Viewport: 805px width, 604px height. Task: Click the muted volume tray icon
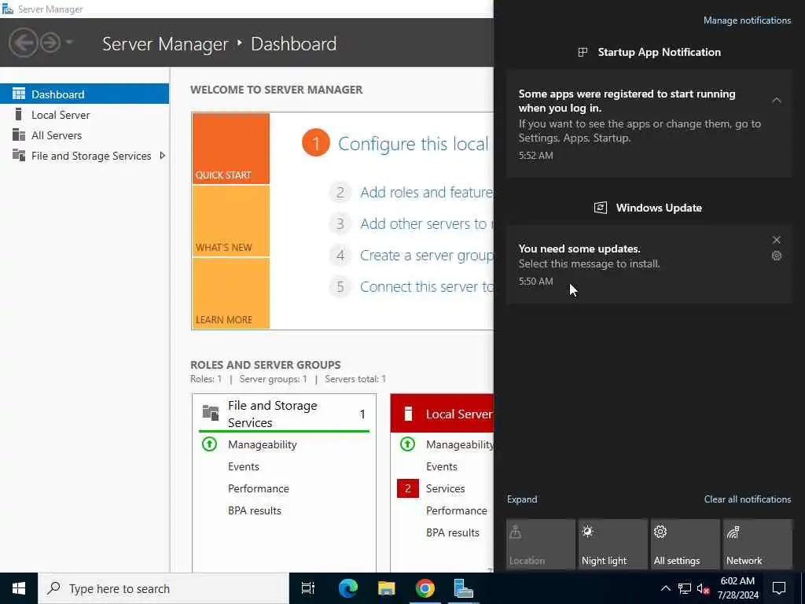[x=704, y=588]
